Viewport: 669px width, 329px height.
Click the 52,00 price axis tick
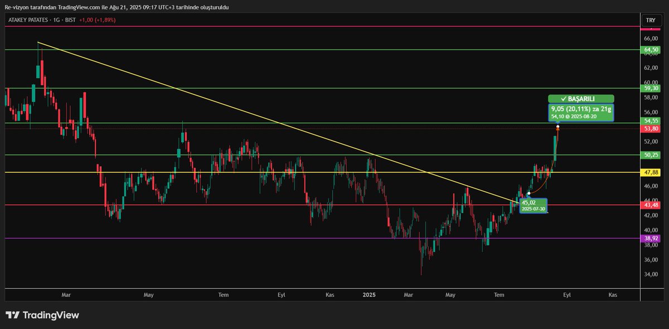[x=651, y=142]
